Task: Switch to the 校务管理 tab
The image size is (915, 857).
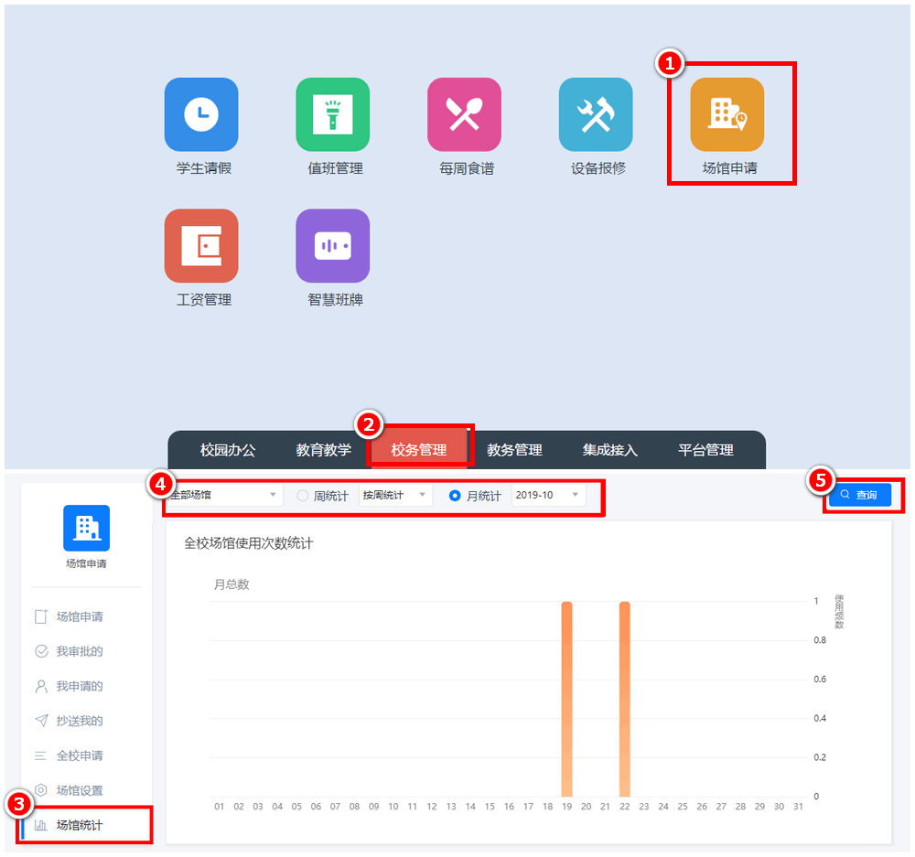Action: (419, 449)
